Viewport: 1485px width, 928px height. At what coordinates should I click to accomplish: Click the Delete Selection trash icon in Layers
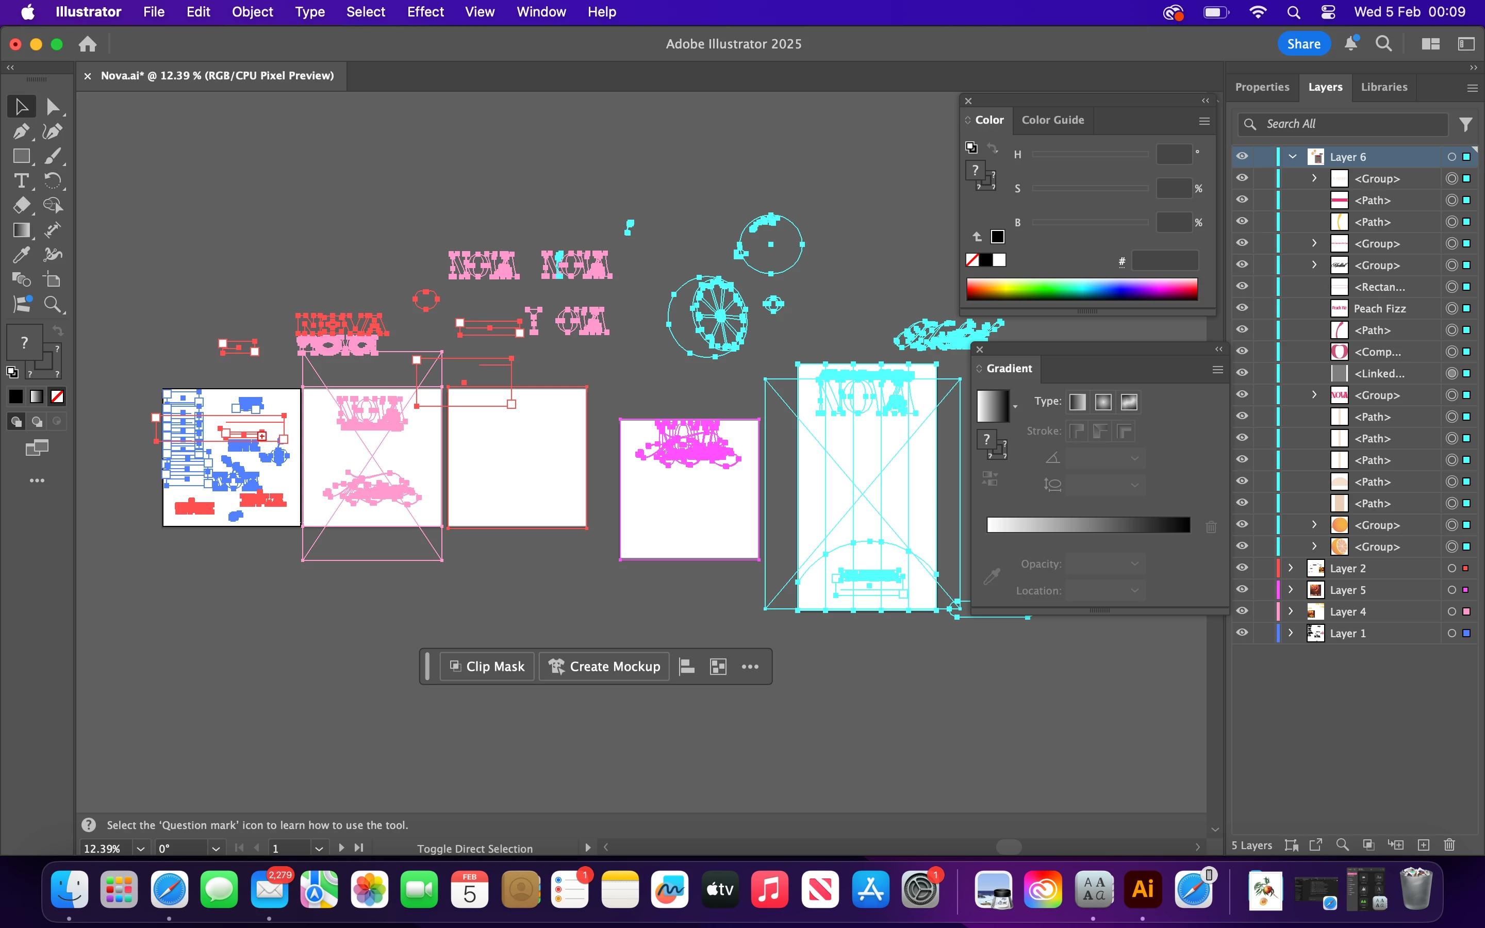click(1449, 845)
